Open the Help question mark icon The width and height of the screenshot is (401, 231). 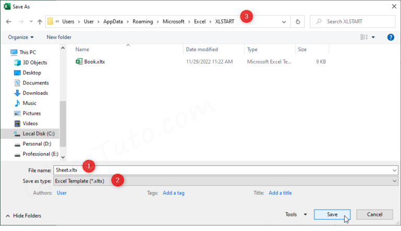pyautogui.click(x=391, y=37)
